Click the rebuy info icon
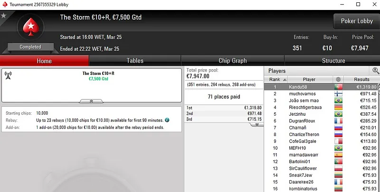 pos(167,120)
